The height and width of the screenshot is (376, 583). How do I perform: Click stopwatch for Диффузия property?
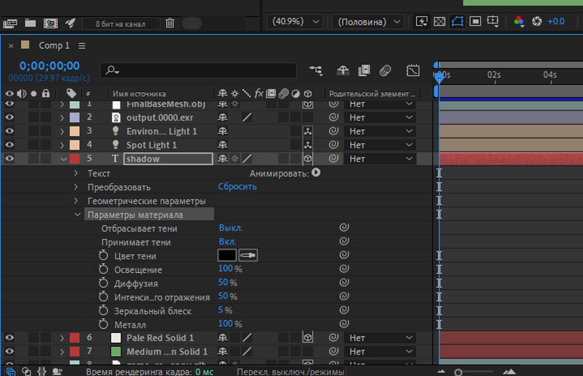(103, 283)
